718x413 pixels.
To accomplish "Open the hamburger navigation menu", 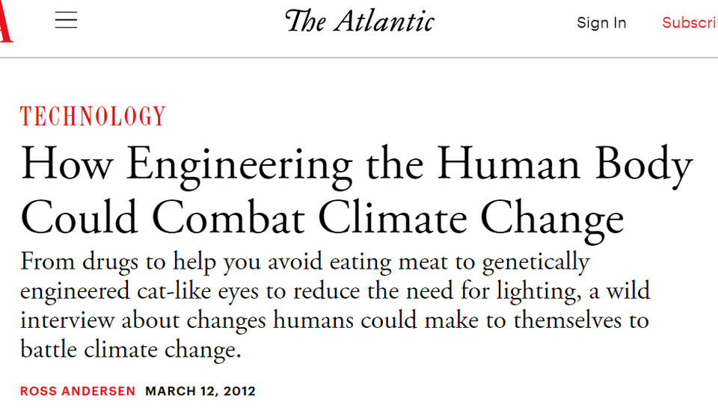I will click(x=66, y=20).
